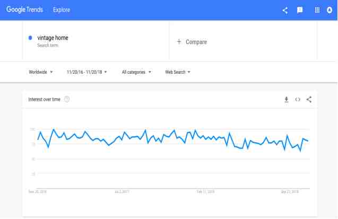
Task: Expand the All categories dropdown
Action: pyautogui.click(x=136, y=72)
